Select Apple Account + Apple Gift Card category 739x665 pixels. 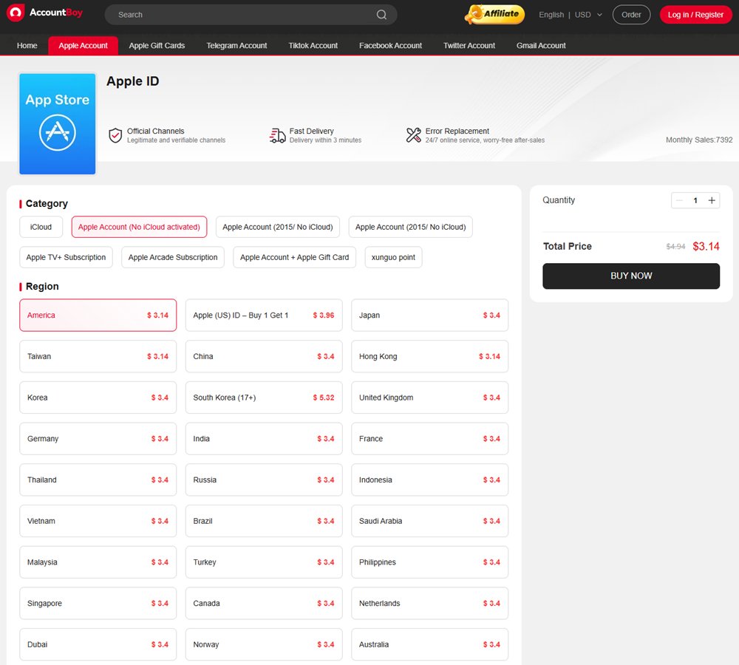tap(295, 257)
